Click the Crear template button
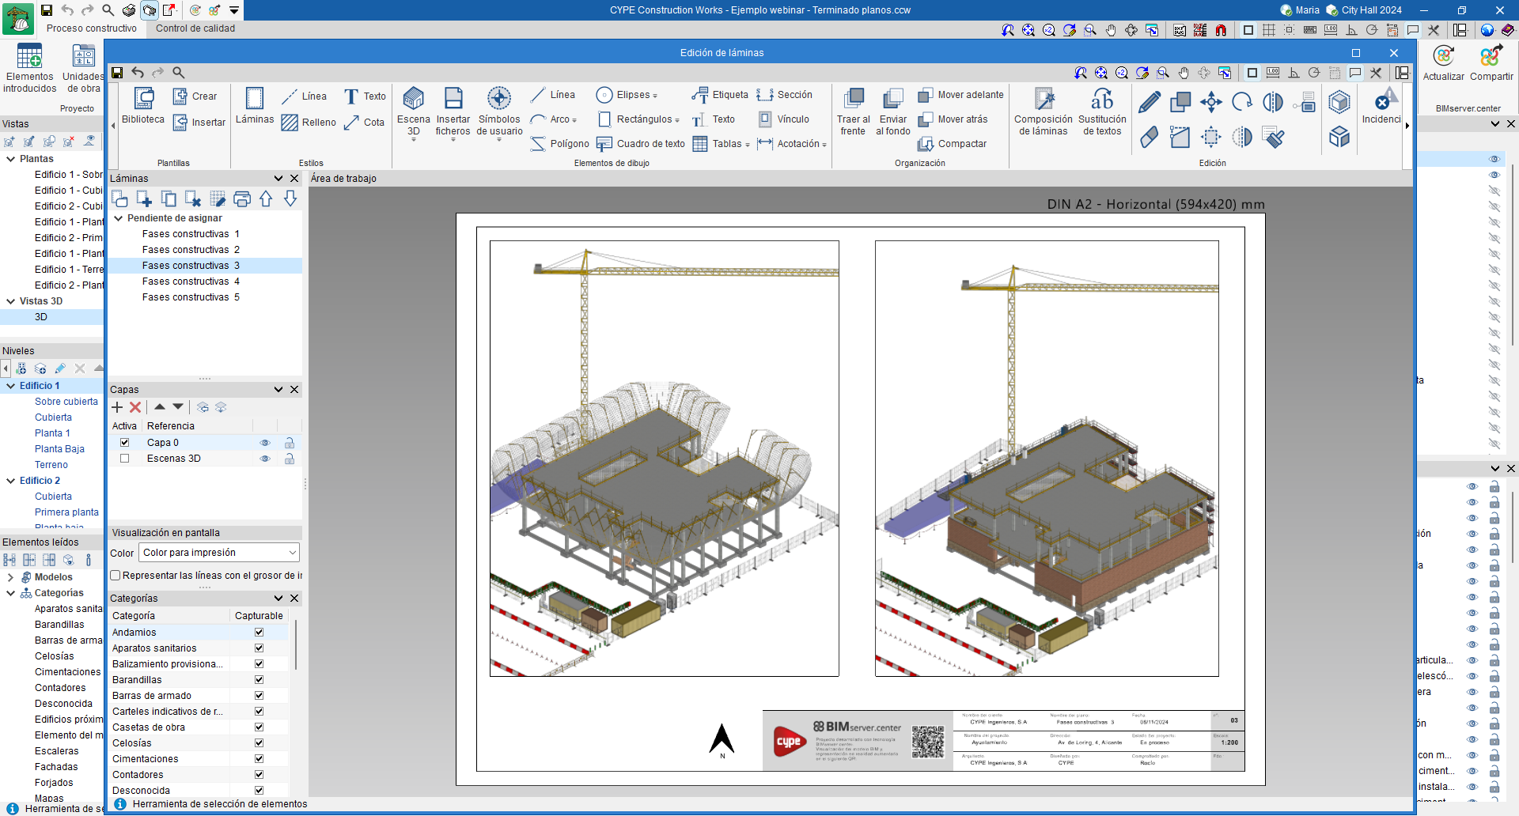Viewport: 1519px width, 816px height. (195, 96)
